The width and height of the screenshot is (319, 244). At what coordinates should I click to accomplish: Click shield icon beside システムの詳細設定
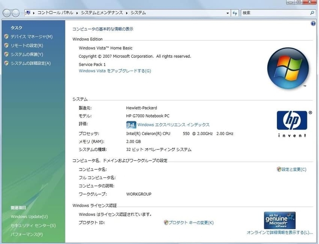[6, 63]
